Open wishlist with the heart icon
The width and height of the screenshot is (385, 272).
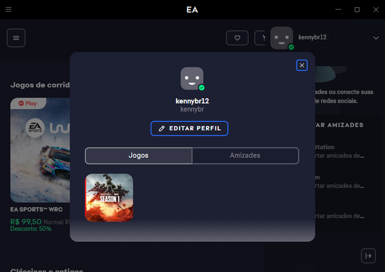[237, 38]
